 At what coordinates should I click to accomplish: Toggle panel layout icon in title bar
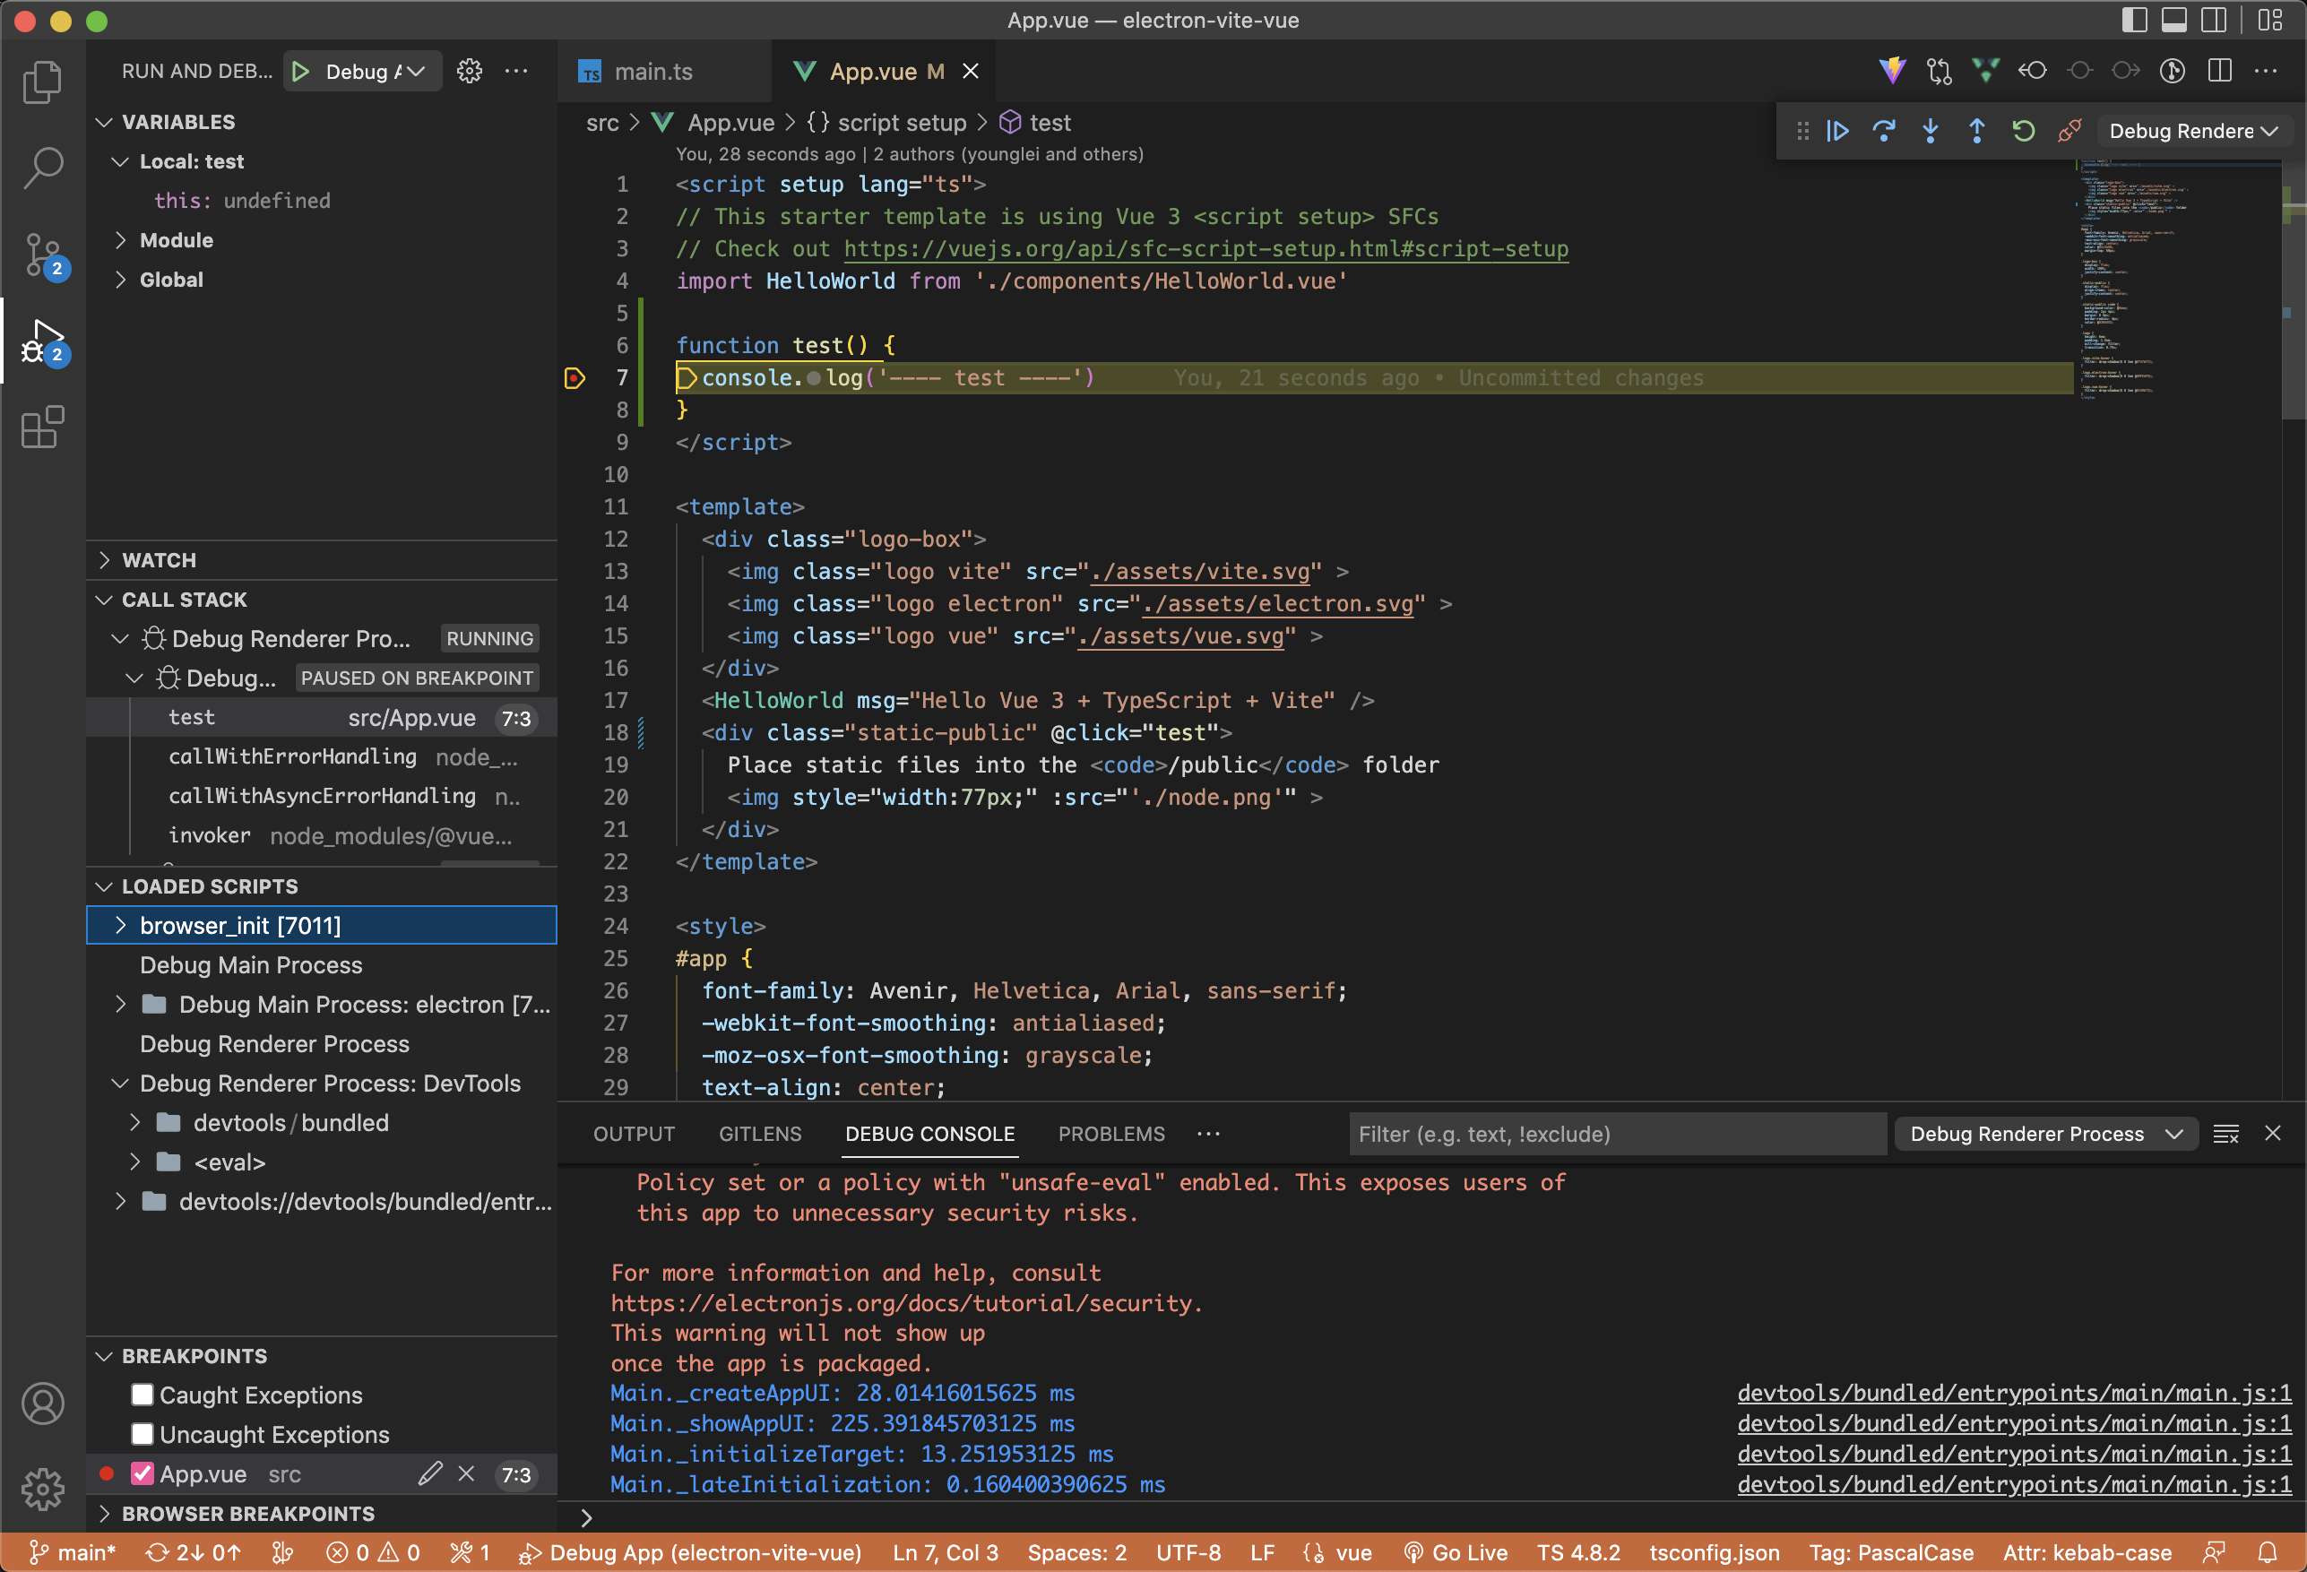coord(2174,20)
